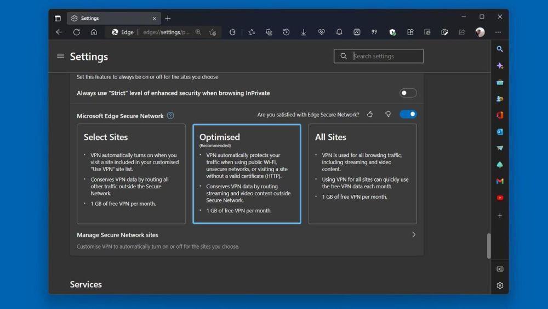Screen dimensions: 548x309
Task: Open tab actions menu icon
Action: (x=58, y=18)
